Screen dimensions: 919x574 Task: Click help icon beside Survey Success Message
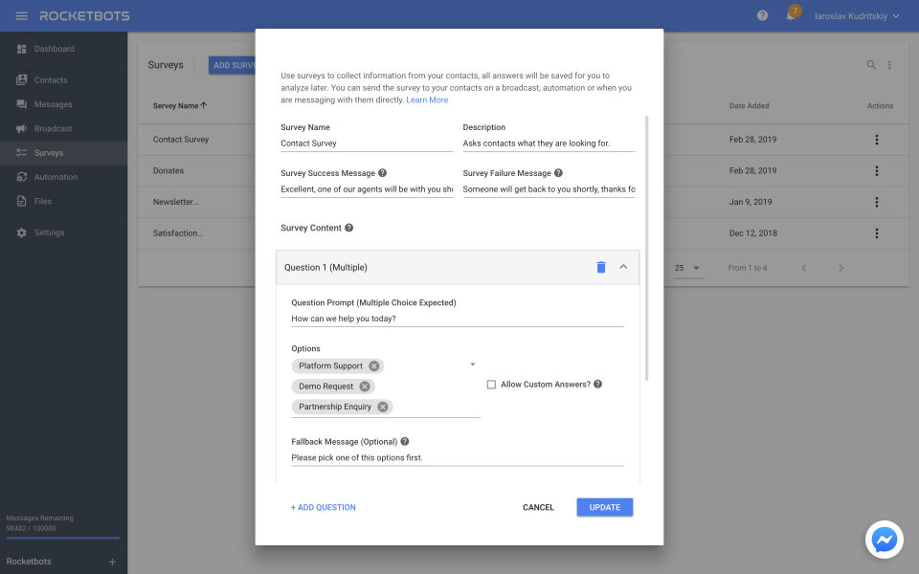click(382, 173)
